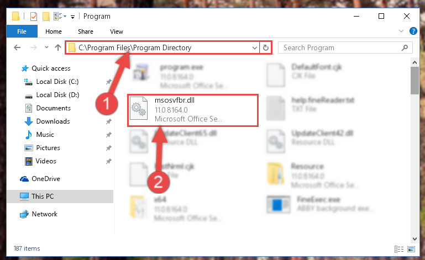This screenshot has height=260, width=425.
Task: Click the search magnifier icon
Action: point(405,47)
